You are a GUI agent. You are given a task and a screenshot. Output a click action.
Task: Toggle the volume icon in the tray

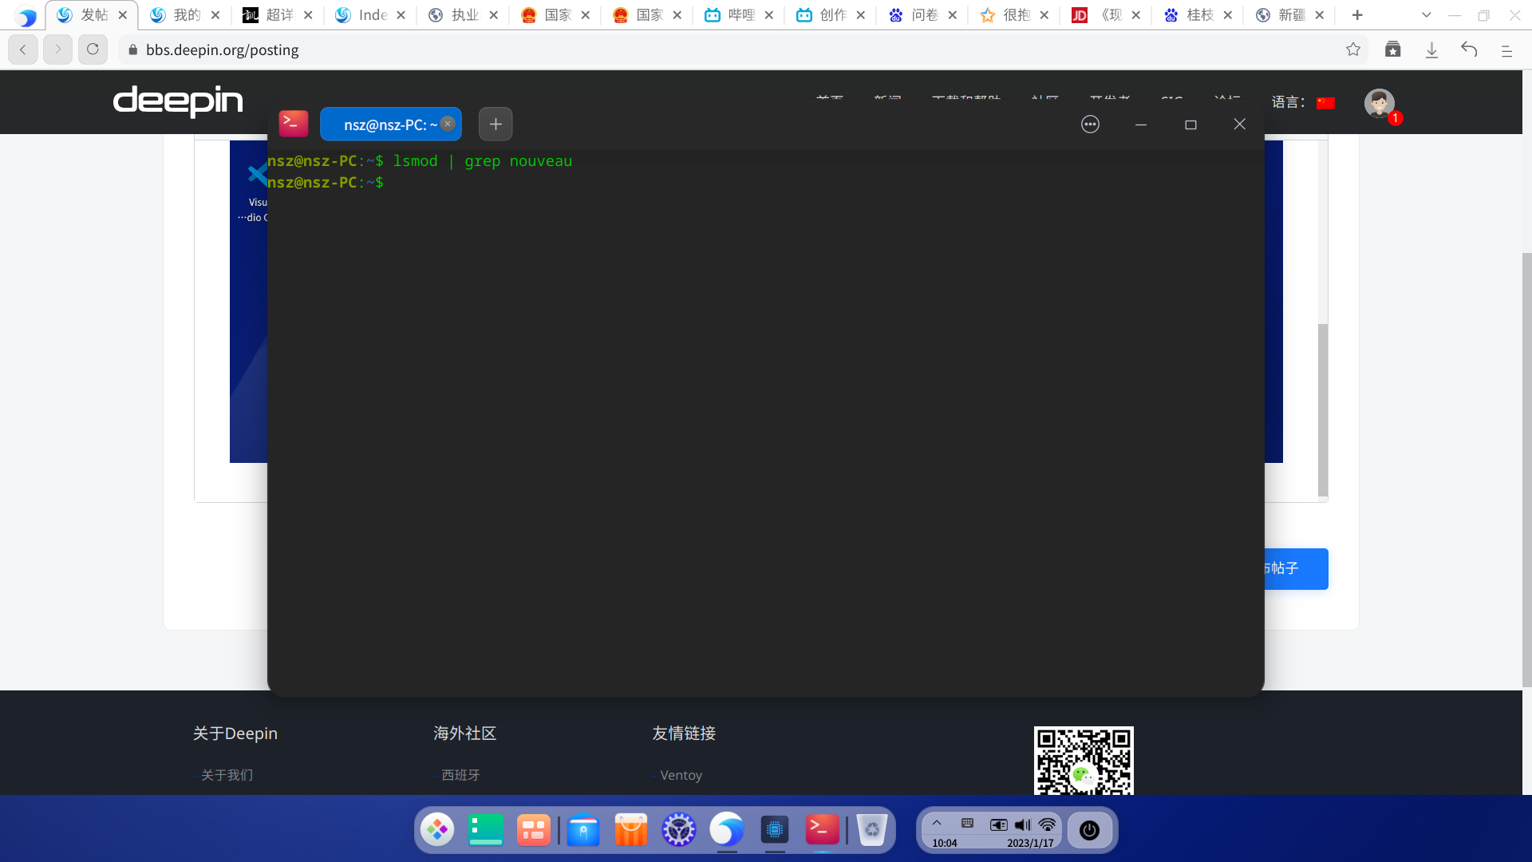(1022, 824)
